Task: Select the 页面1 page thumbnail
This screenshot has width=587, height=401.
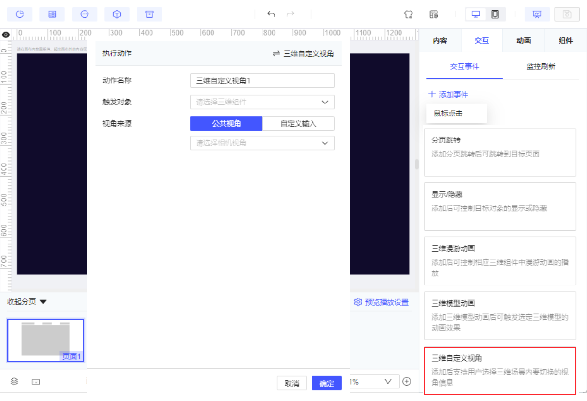Action: pyautogui.click(x=46, y=340)
